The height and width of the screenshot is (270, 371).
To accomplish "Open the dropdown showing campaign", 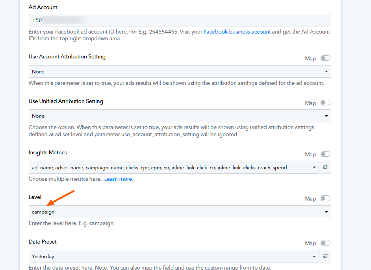I will pos(180,212).
